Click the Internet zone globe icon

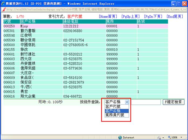tap(120, 137)
